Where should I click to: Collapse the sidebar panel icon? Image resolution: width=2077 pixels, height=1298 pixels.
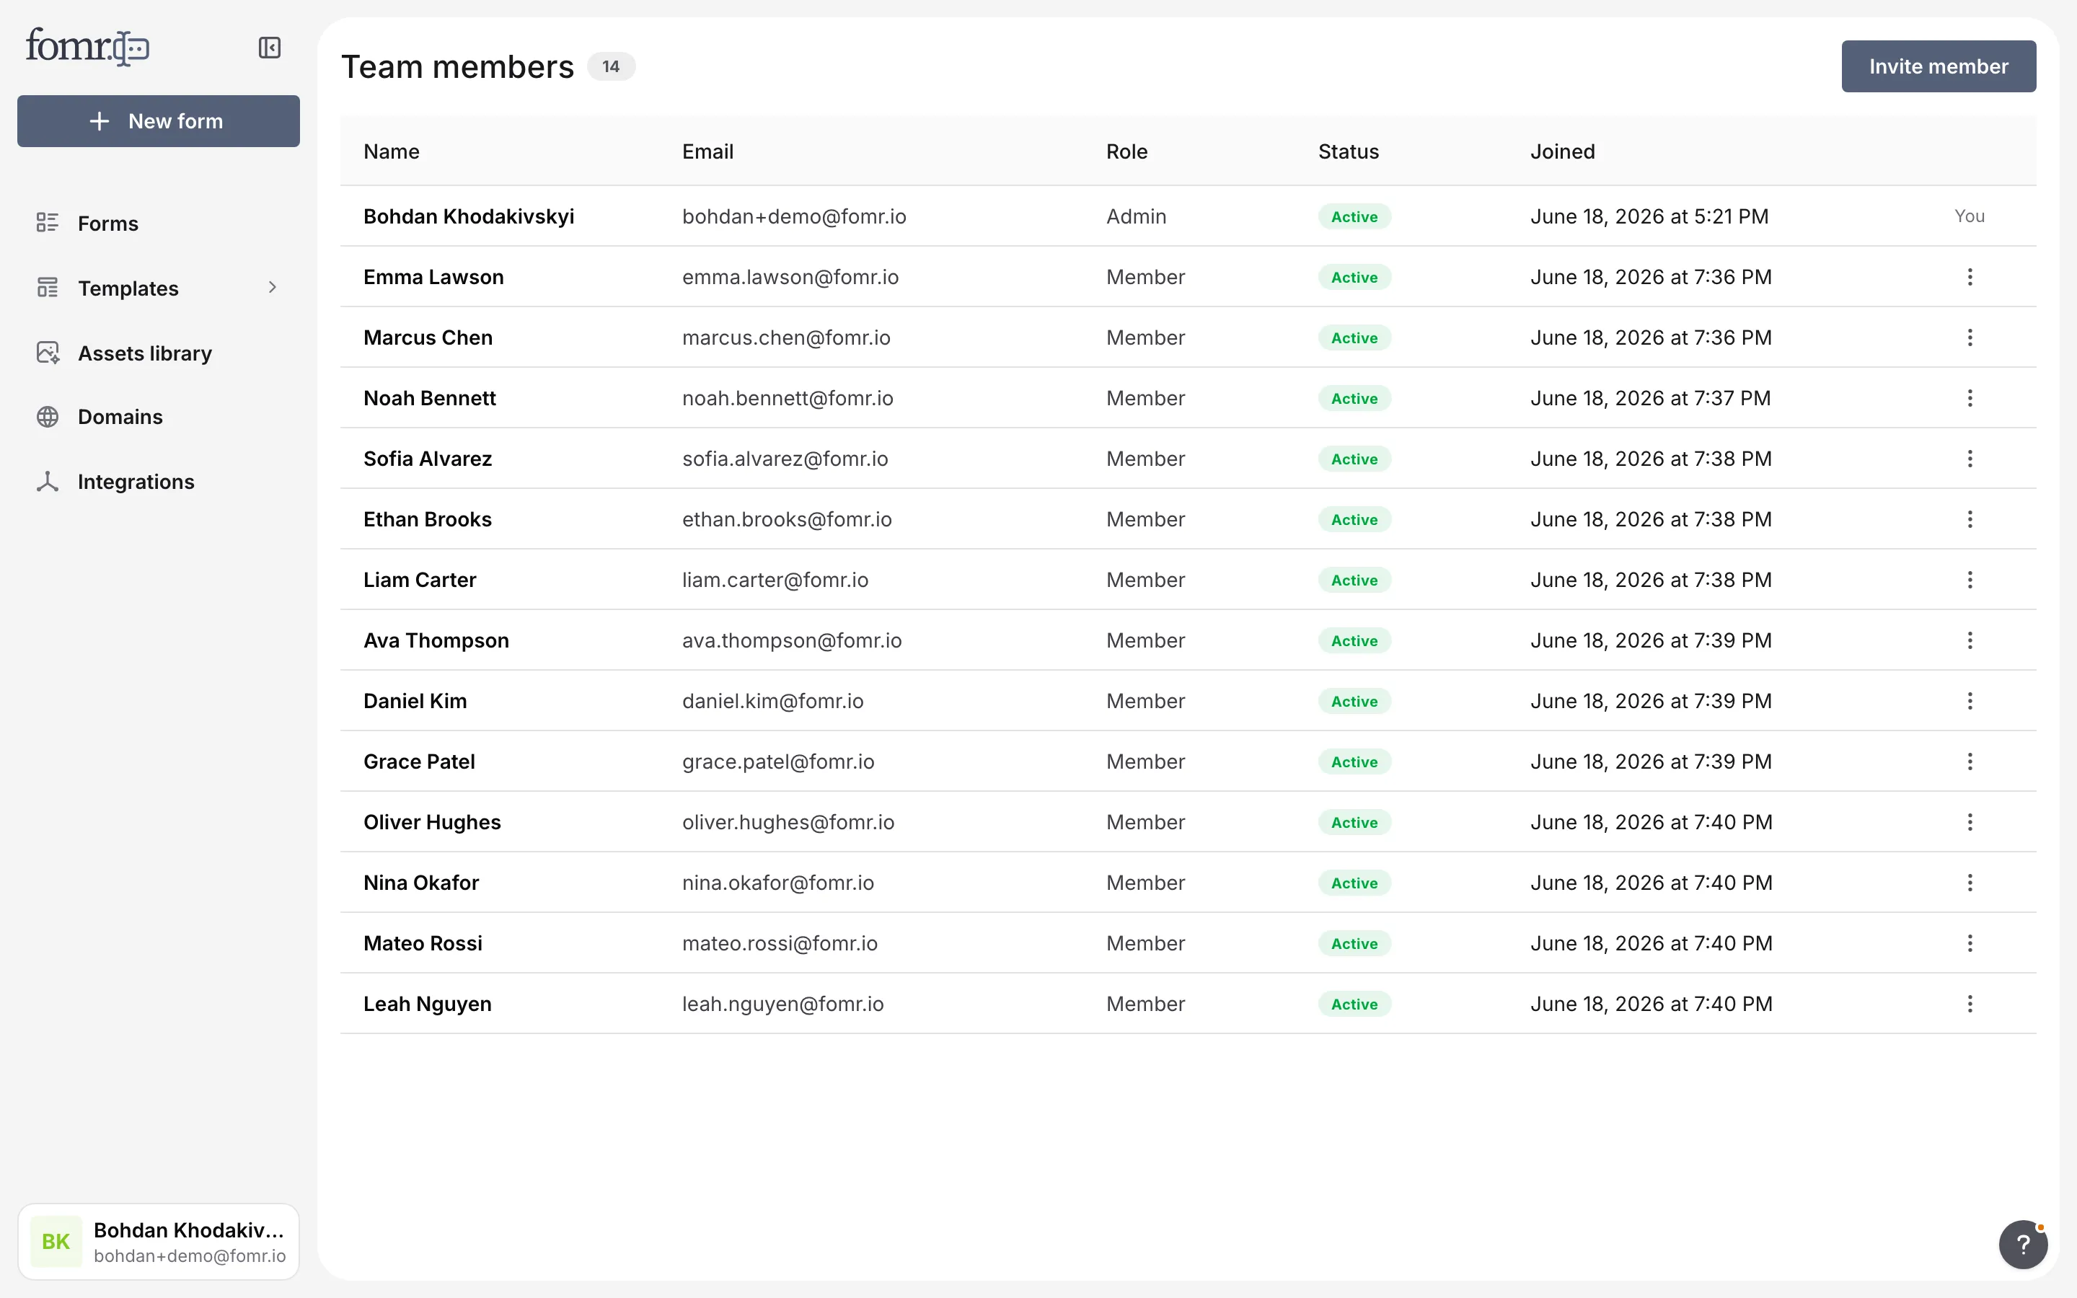pos(270,47)
